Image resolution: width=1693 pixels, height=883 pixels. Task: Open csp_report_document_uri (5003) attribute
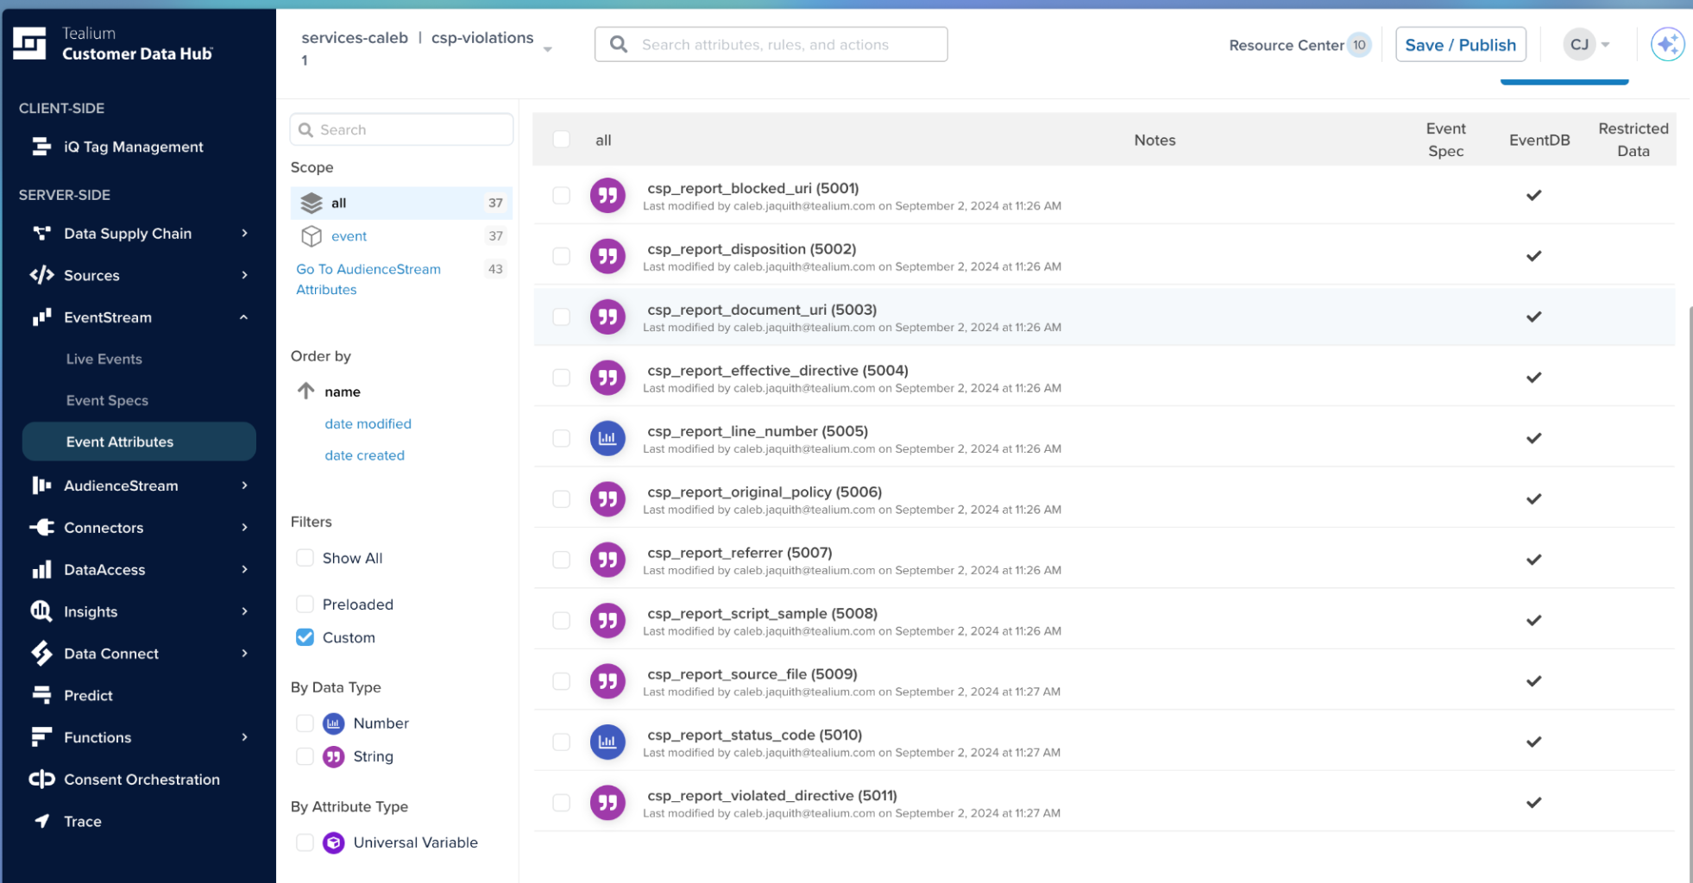[x=762, y=310]
